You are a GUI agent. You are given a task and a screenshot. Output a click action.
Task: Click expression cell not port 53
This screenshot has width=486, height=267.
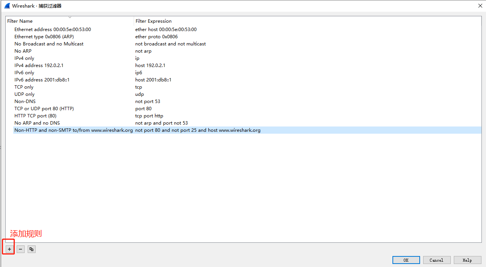click(148, 101)
